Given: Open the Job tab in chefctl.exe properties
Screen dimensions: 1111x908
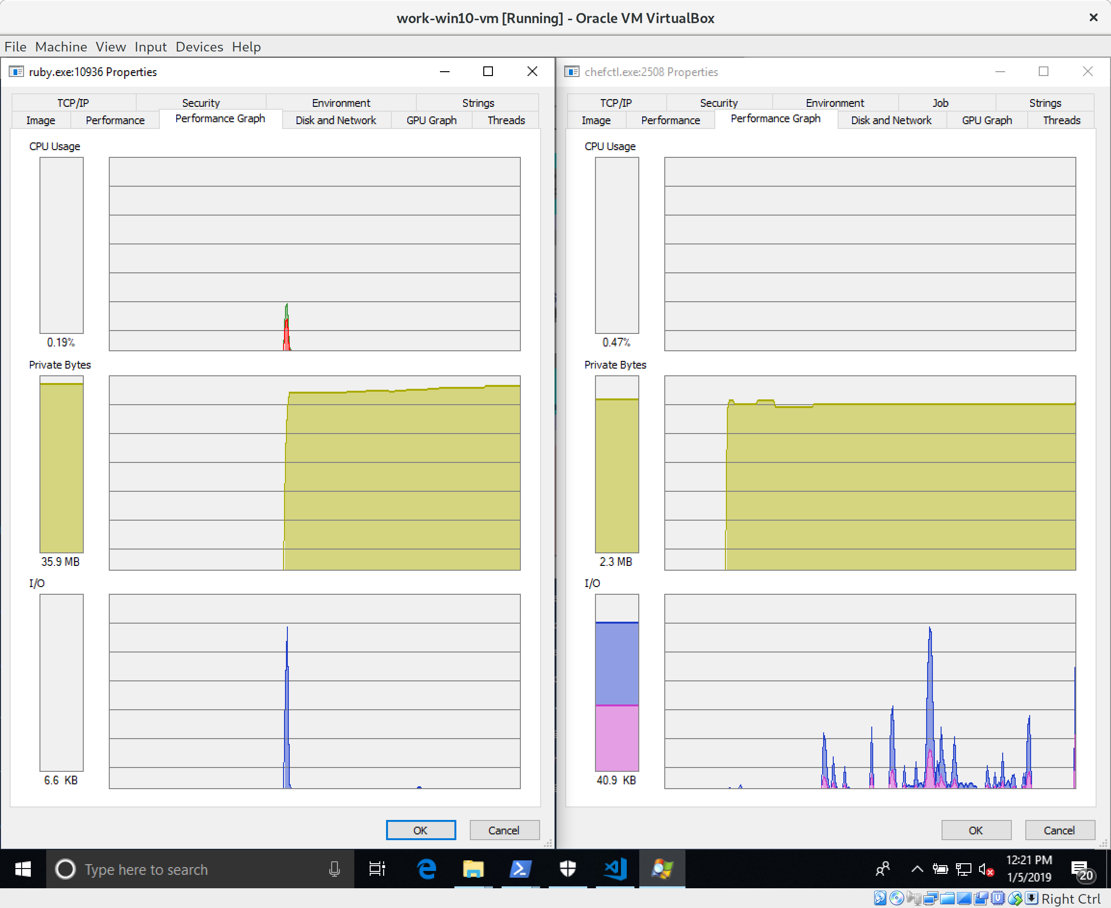Looking at the screenshot, I should [x=940, y=103].
